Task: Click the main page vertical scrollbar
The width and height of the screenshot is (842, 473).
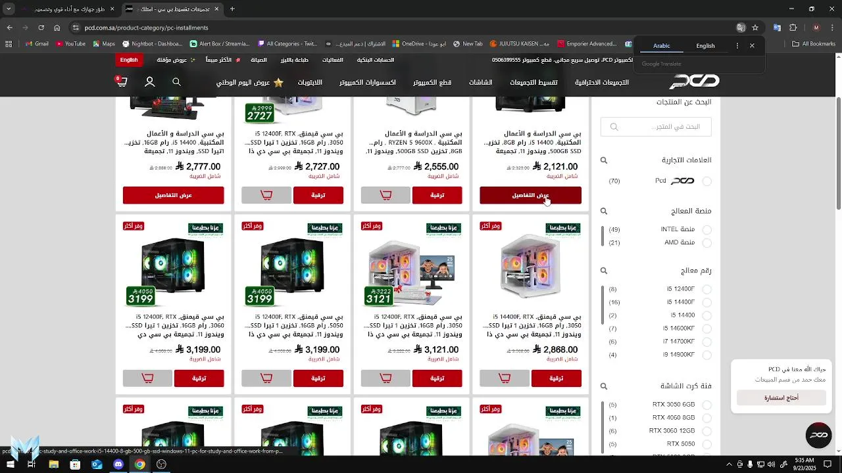Action: click(x=838, y=154)
